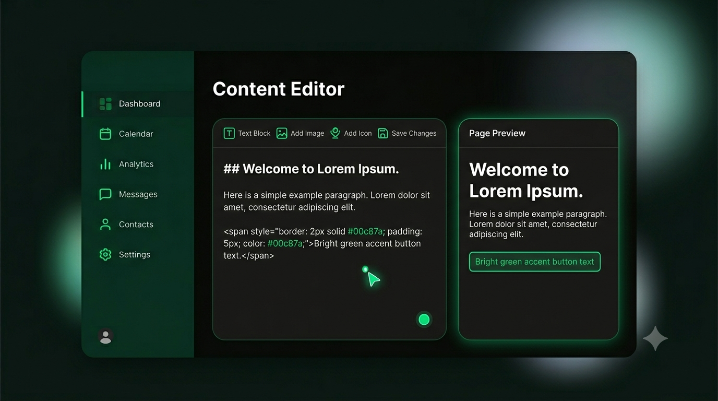Select Analytics label in the sidebar
718x401 pixels.
click(136, 164)
